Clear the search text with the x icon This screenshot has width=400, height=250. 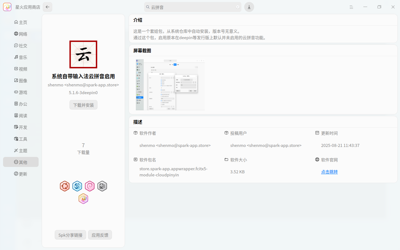(x=238, y=7)
